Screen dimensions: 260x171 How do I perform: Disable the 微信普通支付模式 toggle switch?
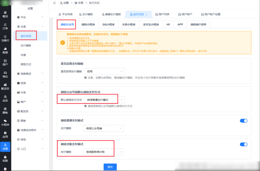(243, 120)
